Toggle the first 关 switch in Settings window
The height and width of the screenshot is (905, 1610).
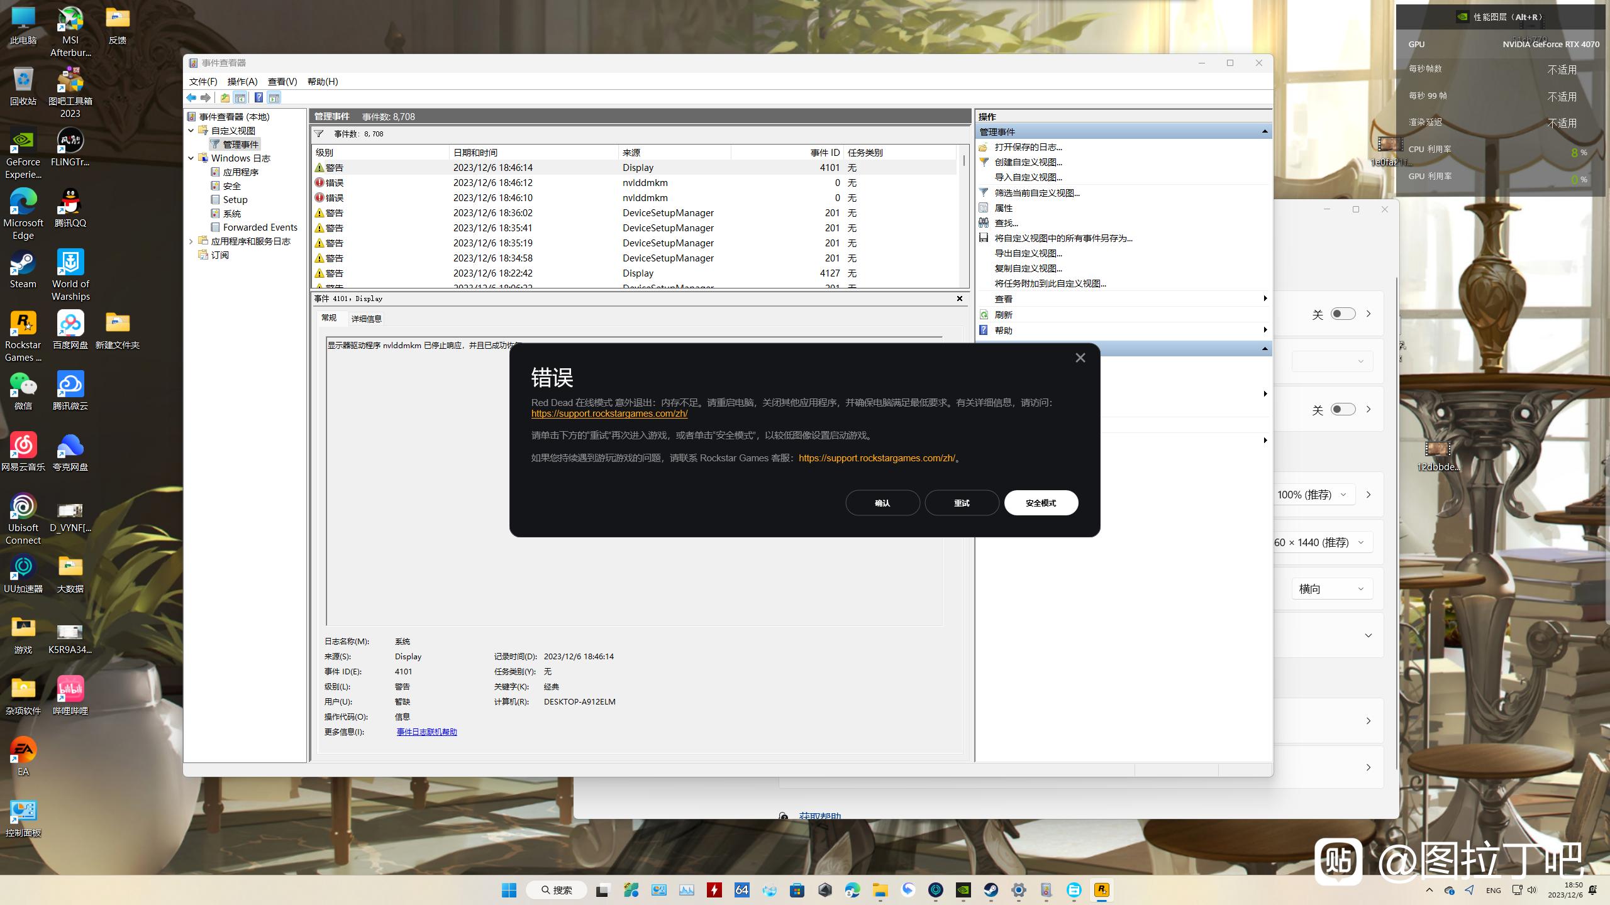1343,314
